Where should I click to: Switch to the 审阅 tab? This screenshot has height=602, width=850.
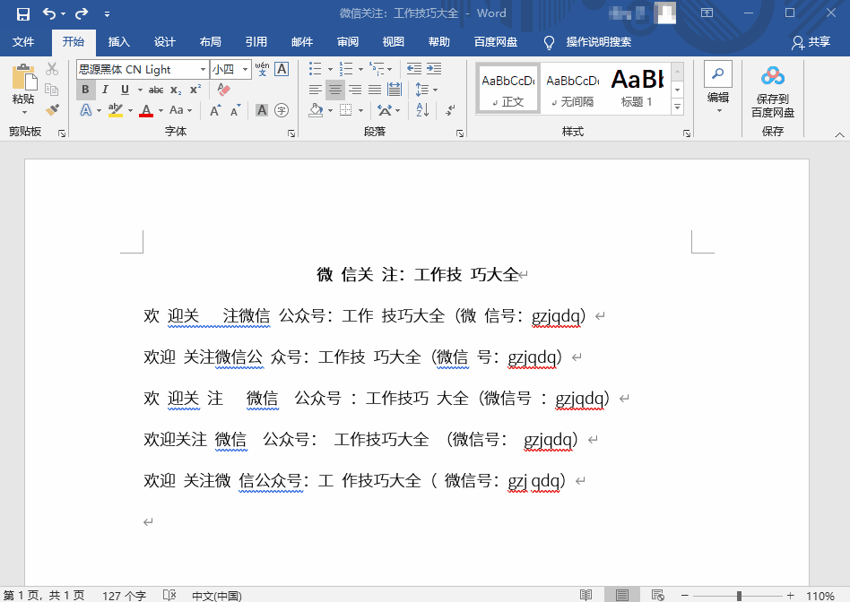[x=348, y=42]
